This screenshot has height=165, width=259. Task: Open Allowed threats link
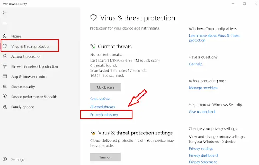point(102,107)
